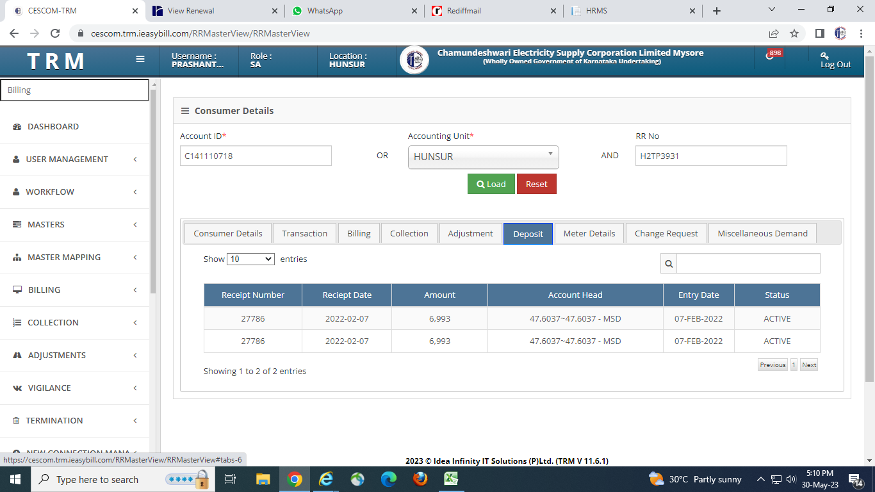Switch to the Rediffmail browser tab

[x=494, y=11]
